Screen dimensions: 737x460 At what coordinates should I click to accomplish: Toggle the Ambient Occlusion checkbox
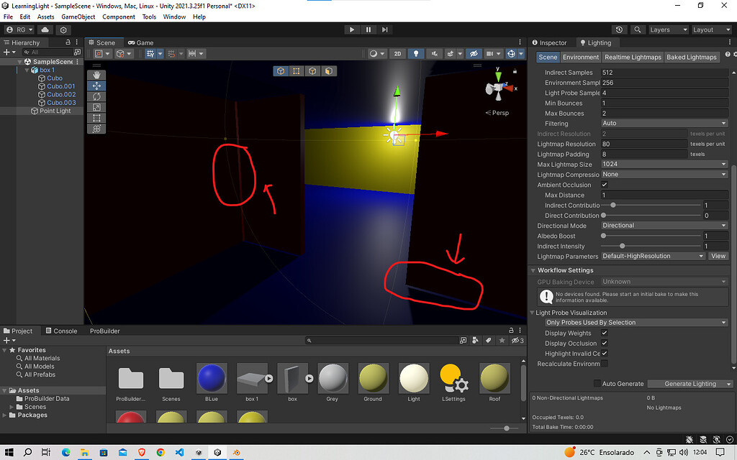tap(605, 185)
